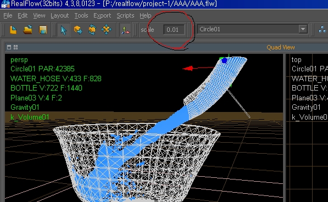Click the Circle01 combo box field

[x=252, y=29]
